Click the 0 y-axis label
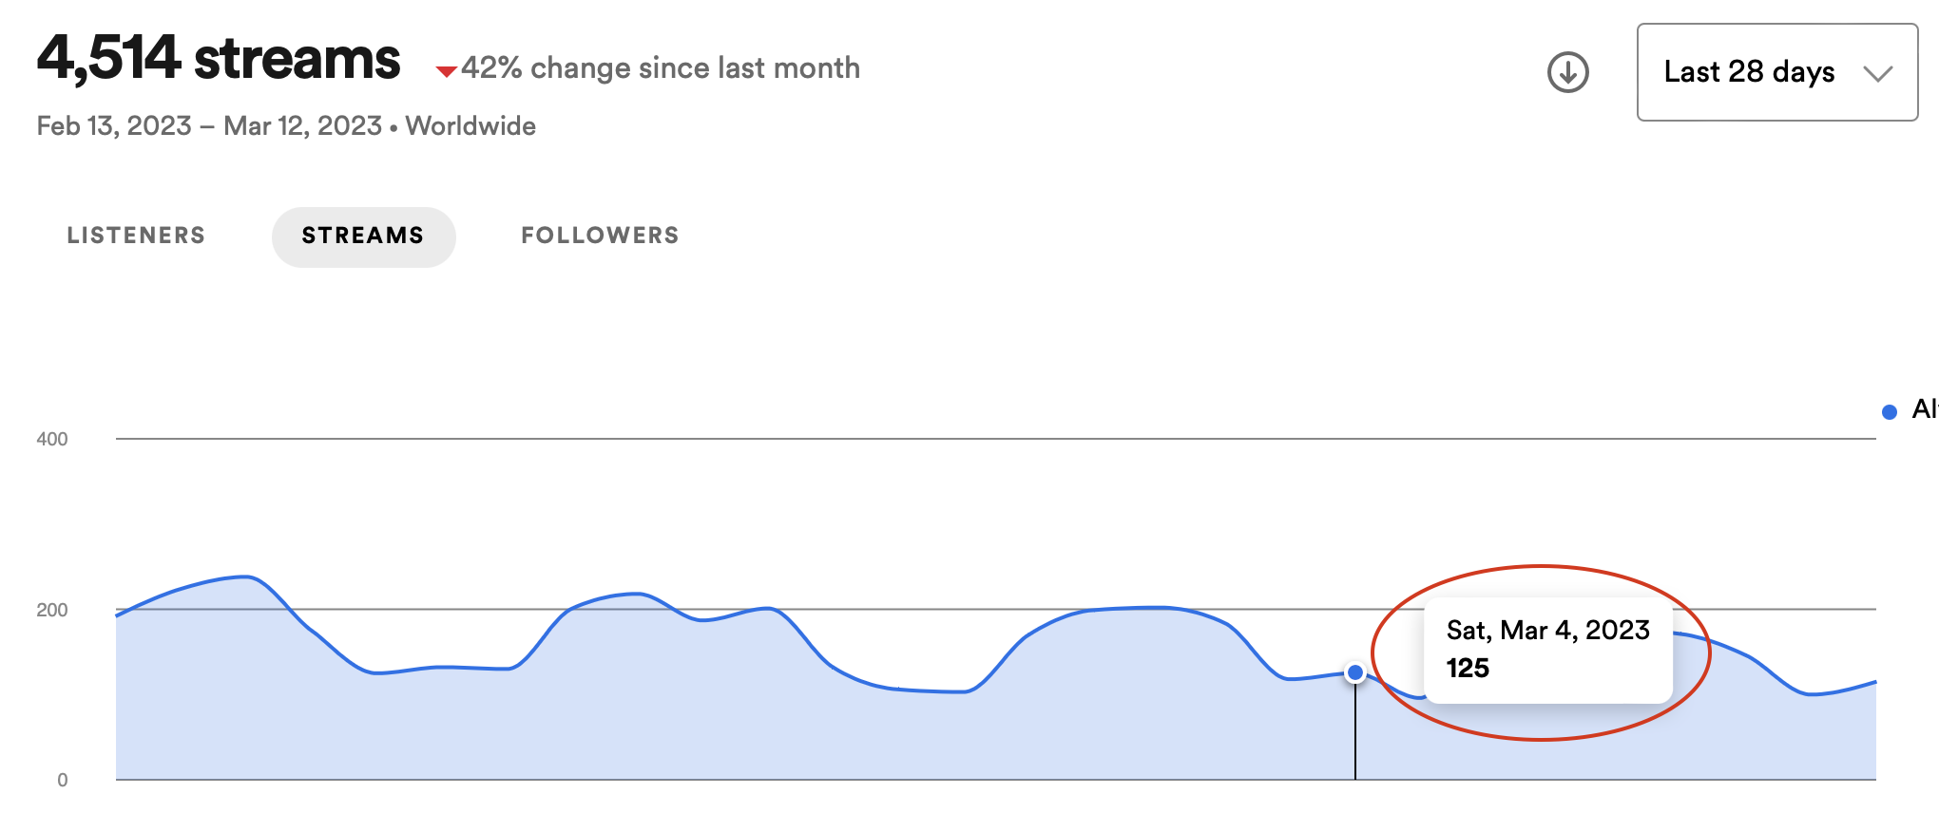 pos(63,780)
